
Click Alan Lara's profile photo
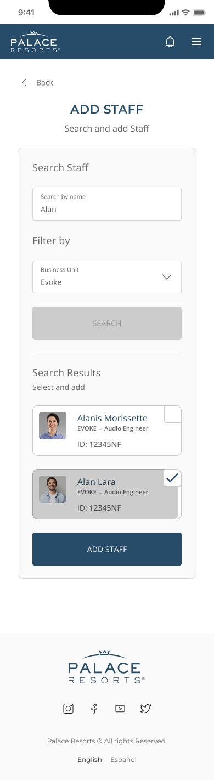coord(53,489)
